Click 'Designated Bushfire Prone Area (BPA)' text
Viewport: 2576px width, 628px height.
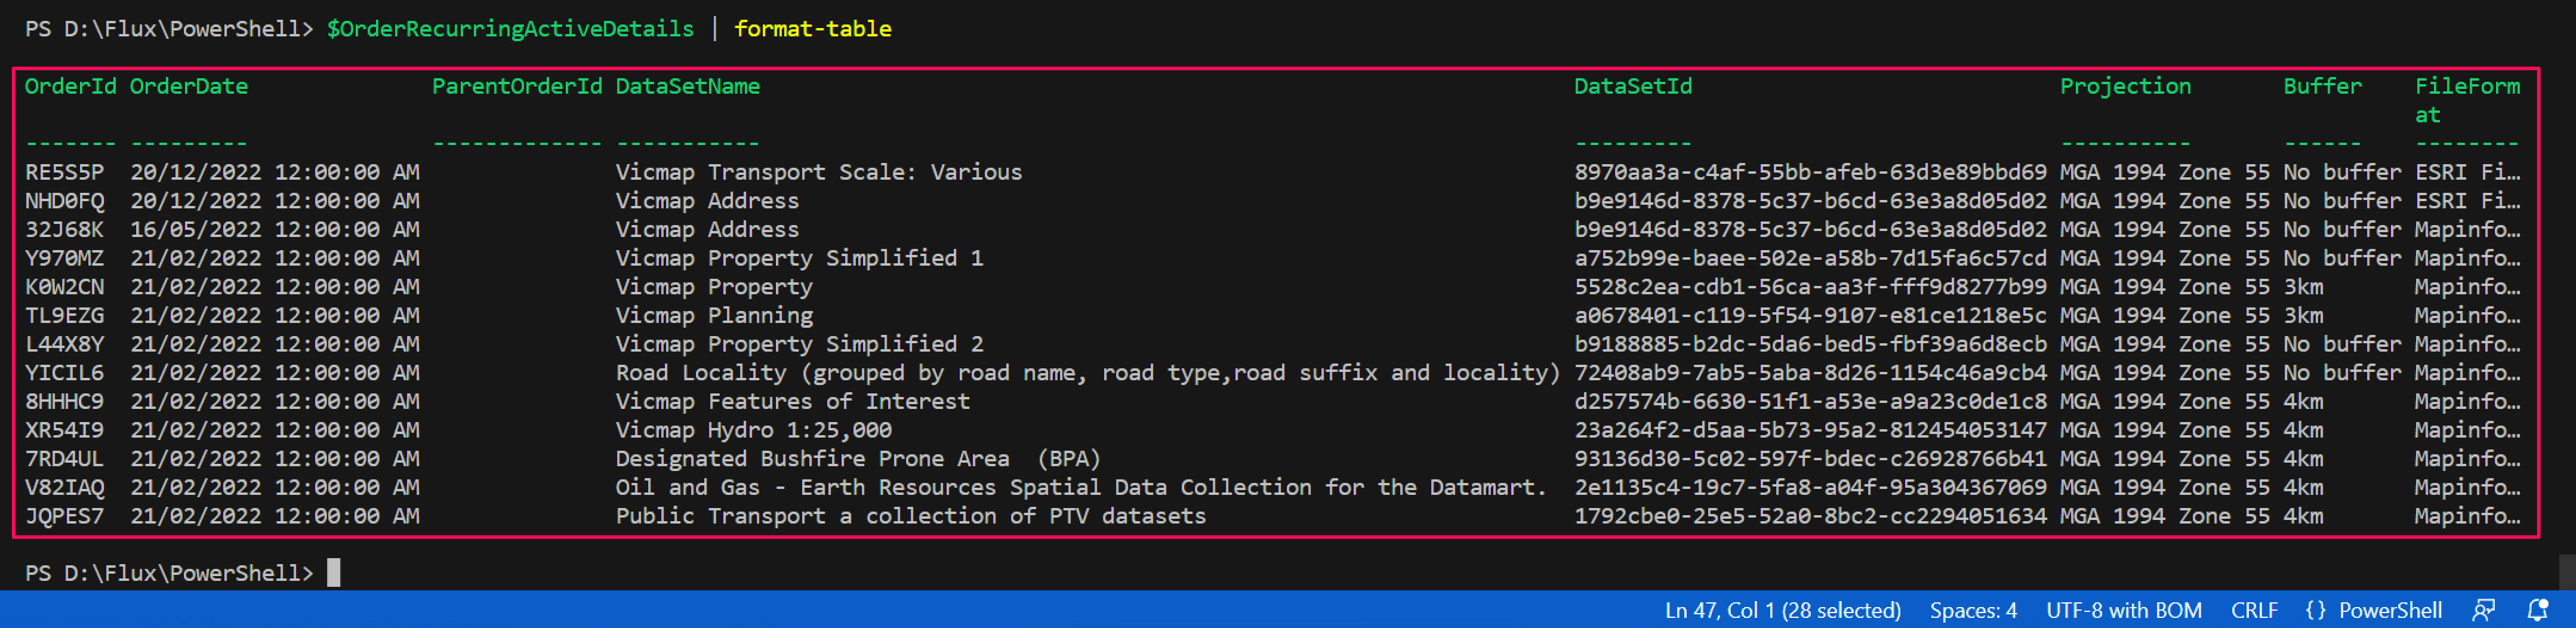tap(858, 459)
